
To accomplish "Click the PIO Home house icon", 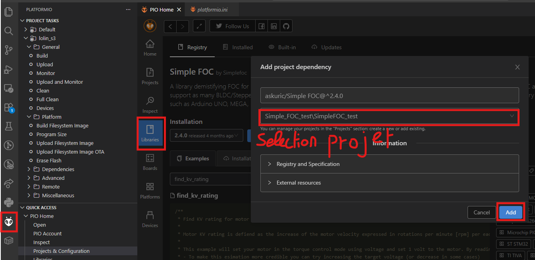I will (150, 48).
